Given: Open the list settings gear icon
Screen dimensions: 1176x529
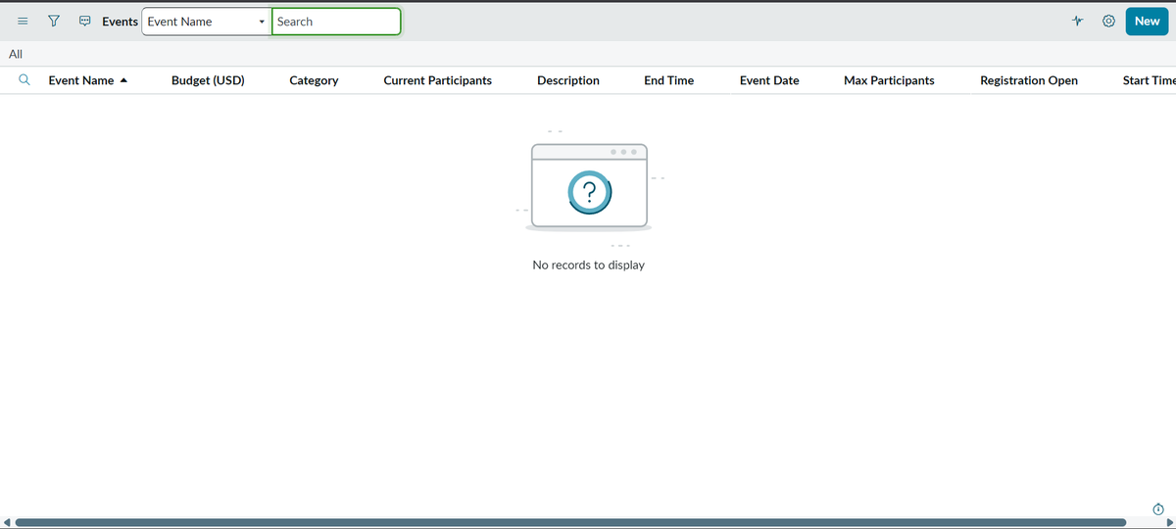Looking at the screenshot, I should point(1108,22).
